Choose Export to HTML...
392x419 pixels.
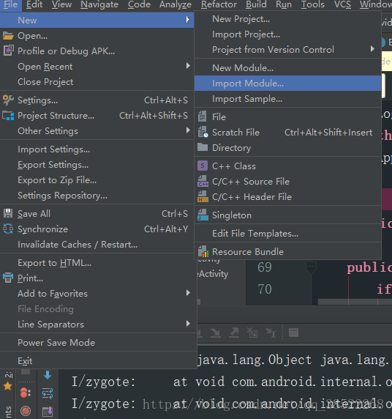97,263
